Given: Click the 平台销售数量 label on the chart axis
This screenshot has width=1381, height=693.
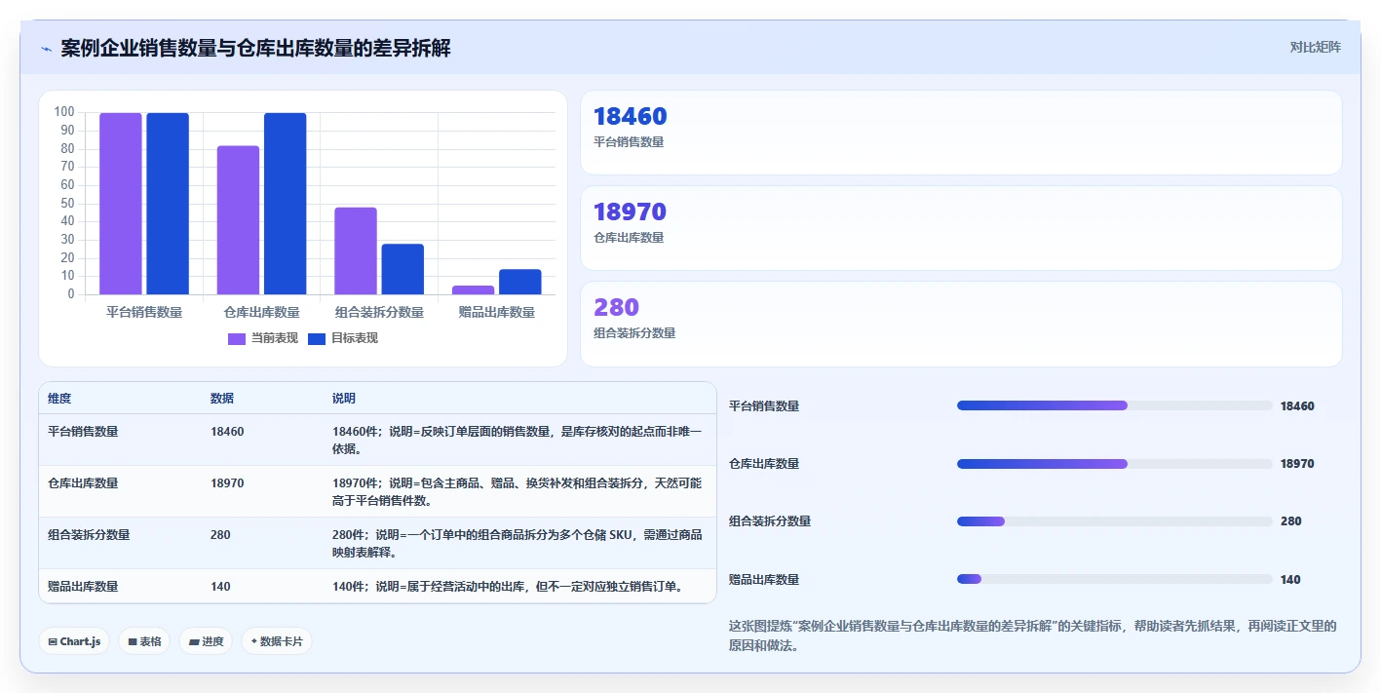Looking at the screenshot, I should pyautogui.click(x=144, y=312).
